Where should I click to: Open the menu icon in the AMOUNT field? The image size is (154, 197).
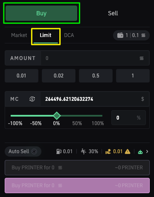point(142,58)
